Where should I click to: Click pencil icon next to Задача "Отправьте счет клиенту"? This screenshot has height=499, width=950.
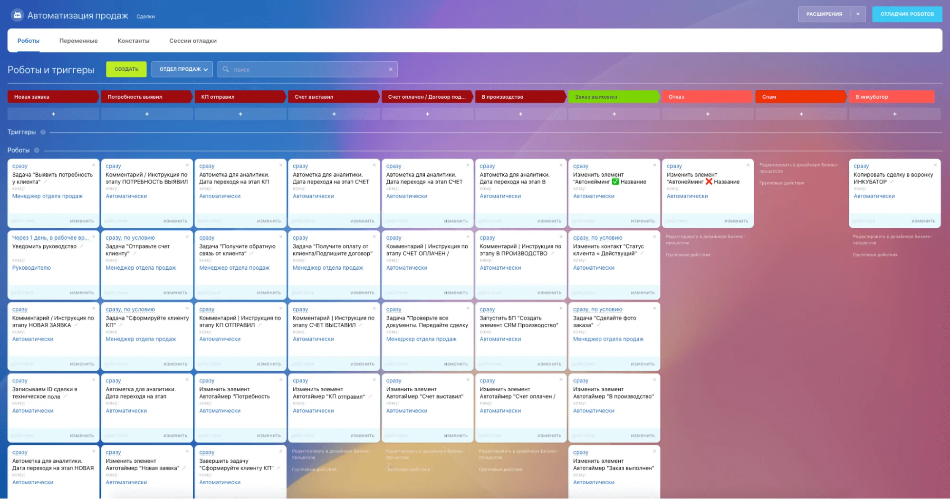(134, 254)
